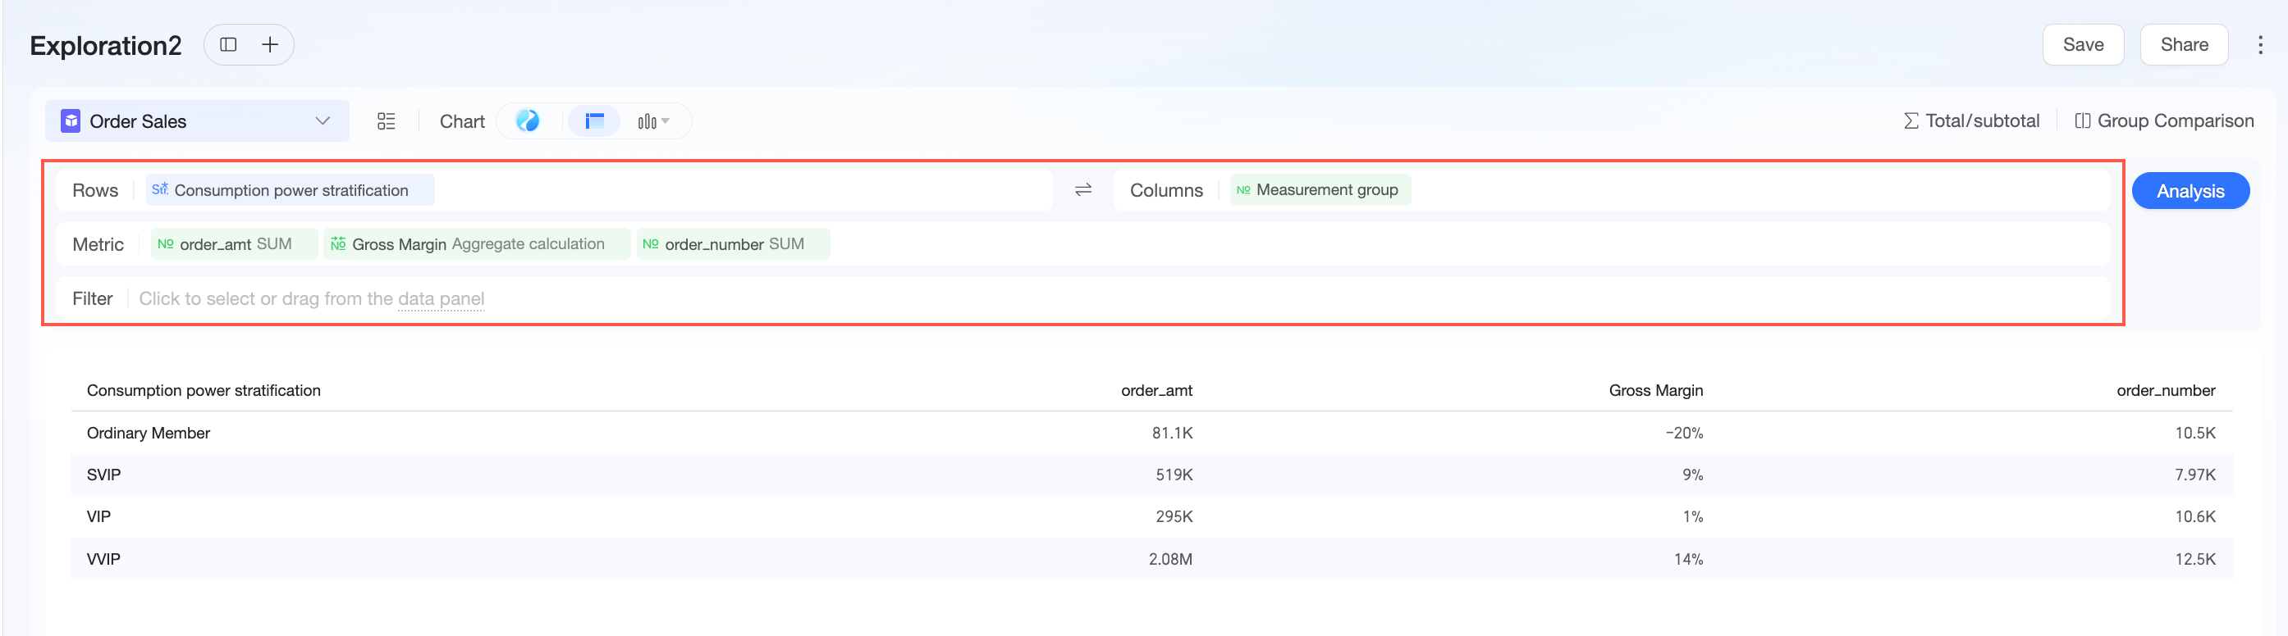Select the smart chart icon

[528, 120]
